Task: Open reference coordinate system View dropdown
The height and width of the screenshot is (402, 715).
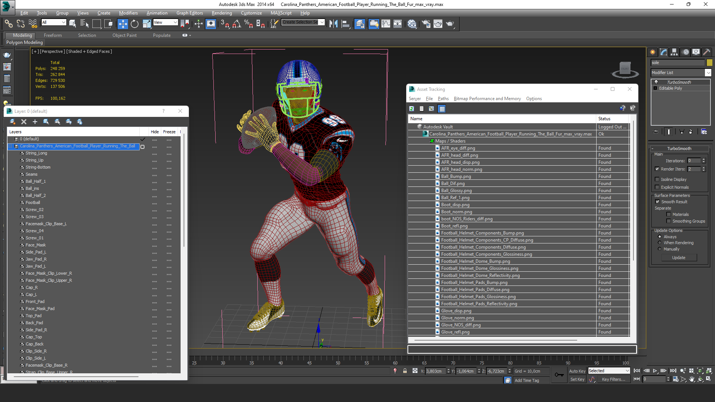Action: coord(165,22)
